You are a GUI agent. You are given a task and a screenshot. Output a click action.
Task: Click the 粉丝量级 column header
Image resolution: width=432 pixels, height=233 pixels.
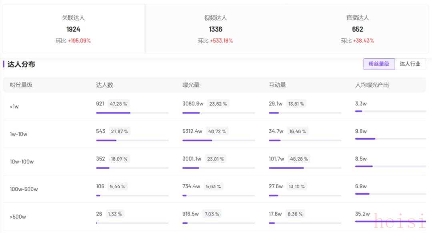(21, 85)
